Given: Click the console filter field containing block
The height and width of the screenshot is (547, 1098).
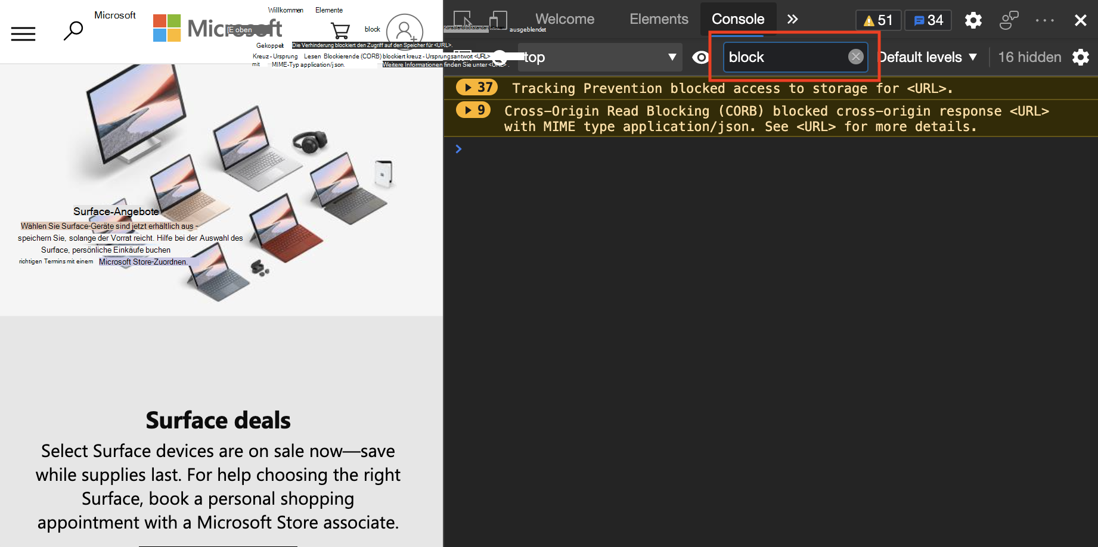Looking at the screenshot, I should pos(795,57).
